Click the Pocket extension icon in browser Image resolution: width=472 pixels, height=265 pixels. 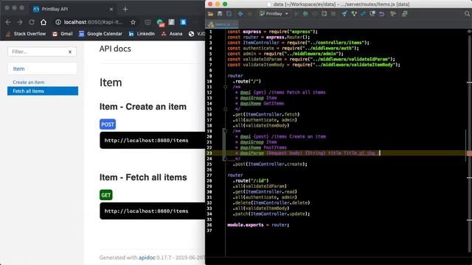point(147,22)
